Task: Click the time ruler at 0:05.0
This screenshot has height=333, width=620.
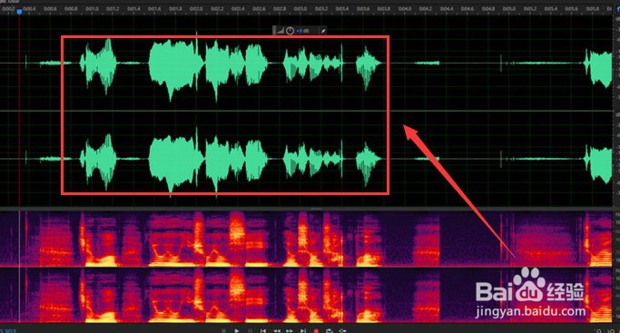Action: (x=509, y=9)
